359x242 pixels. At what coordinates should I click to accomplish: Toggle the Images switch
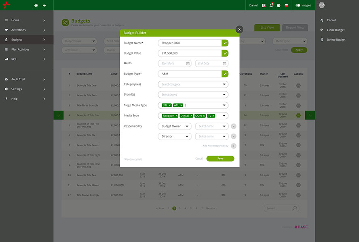298,5
